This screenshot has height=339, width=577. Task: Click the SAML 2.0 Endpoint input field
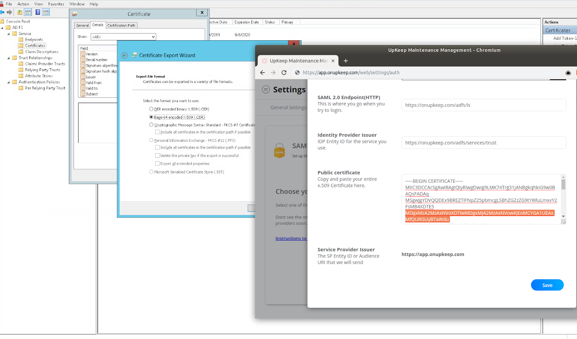484,105
